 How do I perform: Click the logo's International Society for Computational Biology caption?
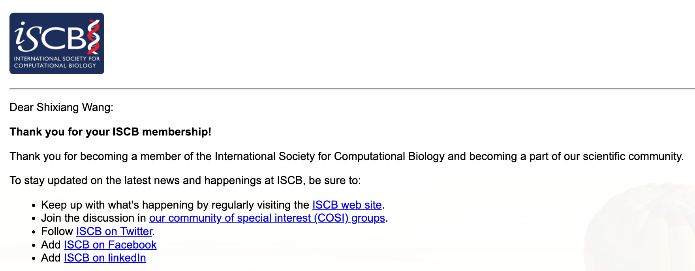[56, 62]
